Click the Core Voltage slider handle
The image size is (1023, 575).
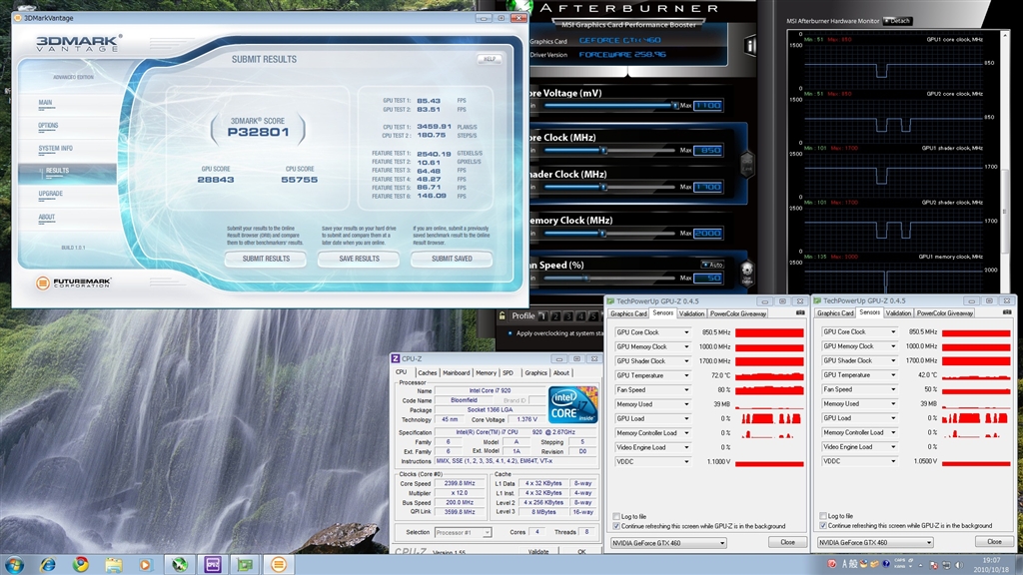coord(675,105)
